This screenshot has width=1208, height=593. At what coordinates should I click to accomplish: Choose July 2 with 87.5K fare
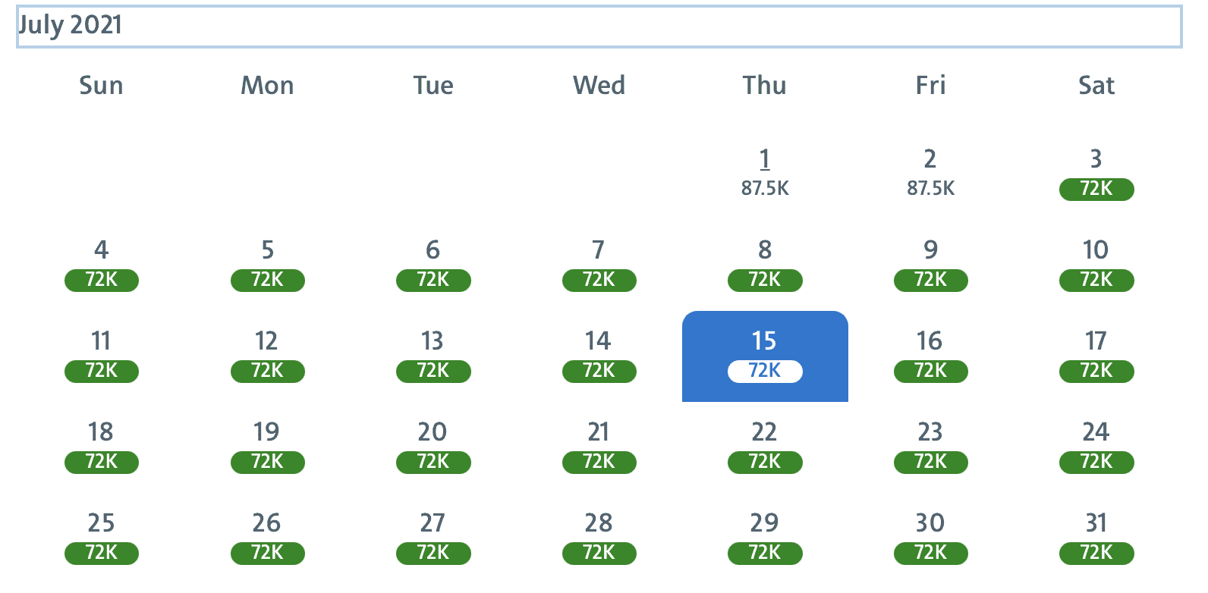point(930,172)
